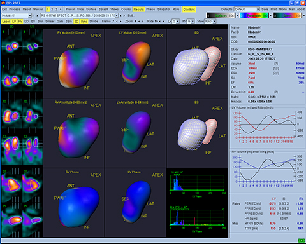Toggle the Sync button
Screen dimensions: 306x244
(x=84, y=22)
